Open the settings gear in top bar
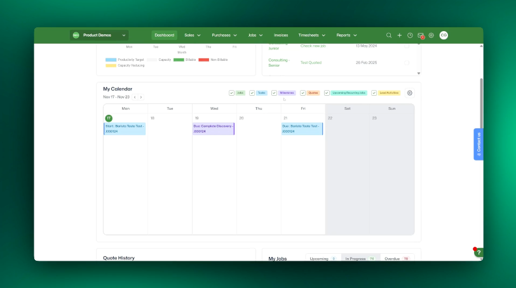The width and height of the screenshot is (516, 288). tap(431, 36)
